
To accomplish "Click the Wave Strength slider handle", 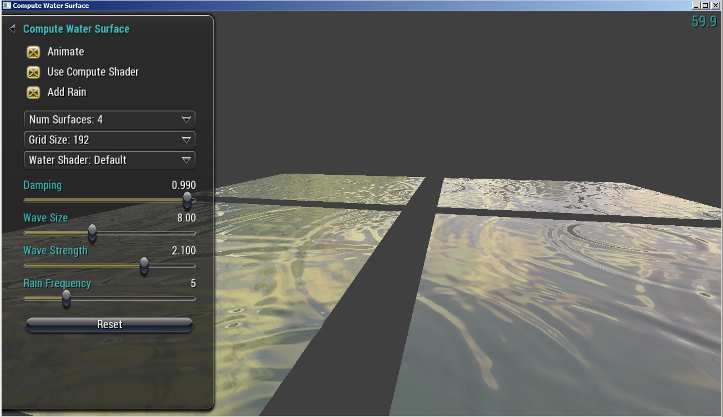I will point(144,265).
